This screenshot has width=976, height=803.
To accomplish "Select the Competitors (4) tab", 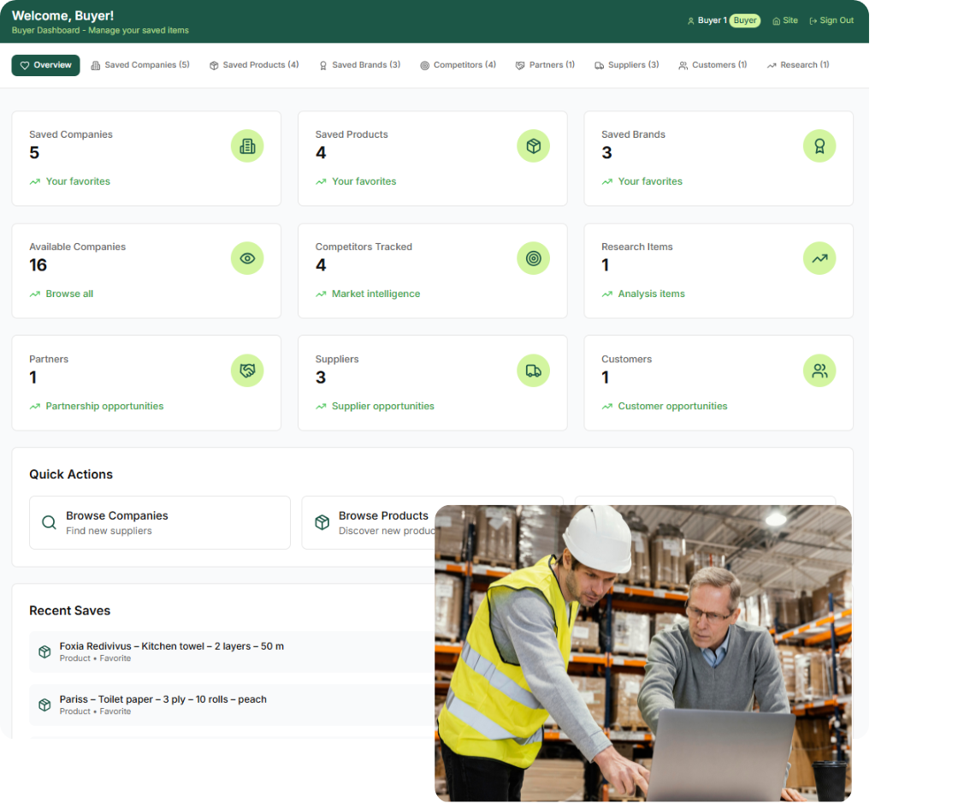I will coord(458,65).
